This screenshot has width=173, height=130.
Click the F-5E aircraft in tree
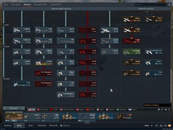pyautogui.click(x=21, y=84)
